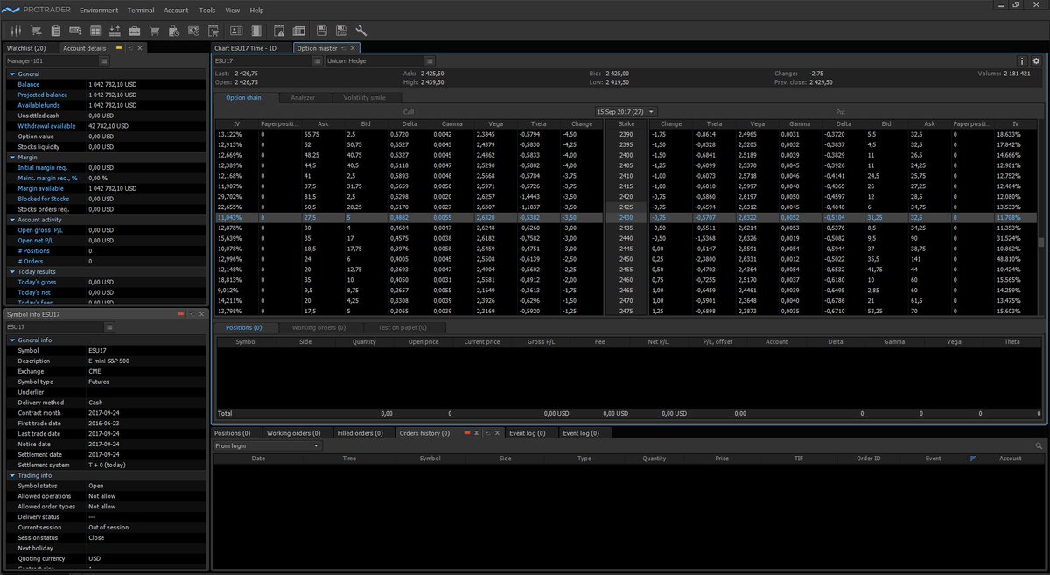Collapse the General section in Account details

click(11, 74)
